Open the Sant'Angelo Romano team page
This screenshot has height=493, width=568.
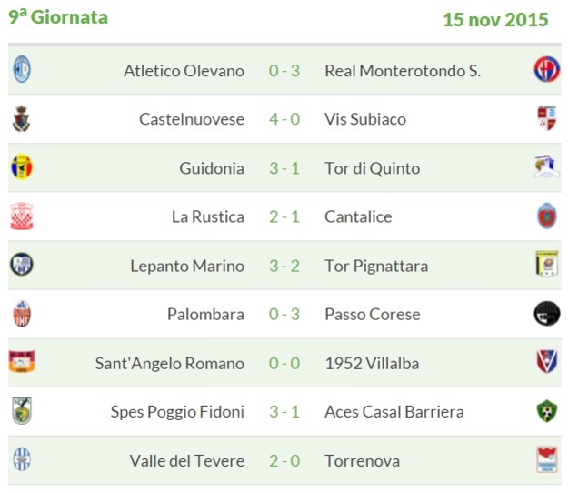(170, 363)
